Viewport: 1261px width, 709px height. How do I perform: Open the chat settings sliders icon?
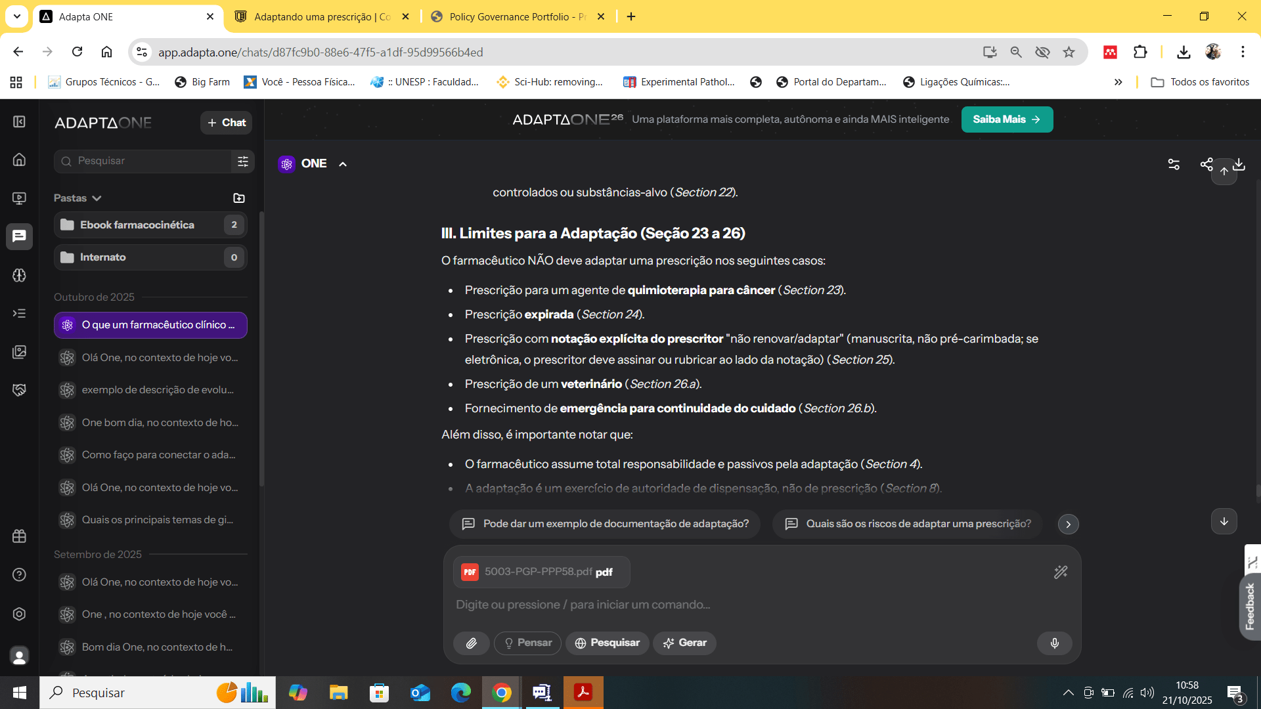(x=1174, y=164)
